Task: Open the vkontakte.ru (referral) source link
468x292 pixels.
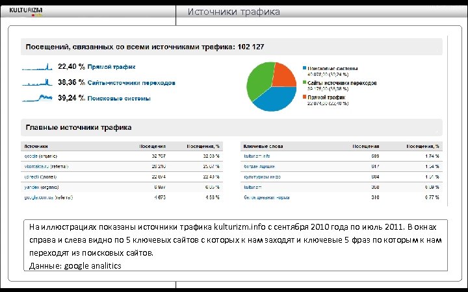Action: 46,167
